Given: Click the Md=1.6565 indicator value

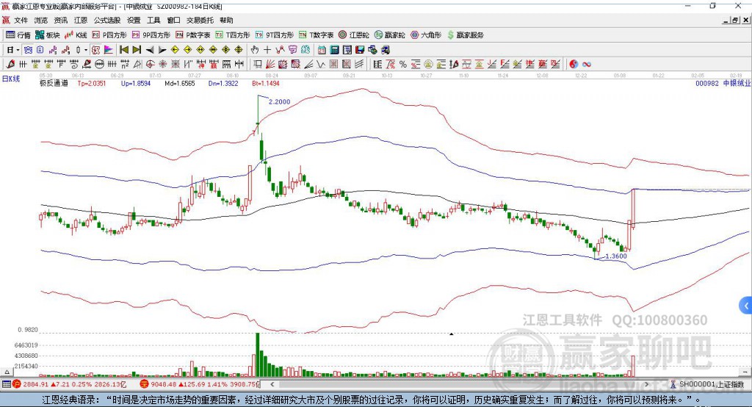Looking at the screenshot, I should coord(180,83).
